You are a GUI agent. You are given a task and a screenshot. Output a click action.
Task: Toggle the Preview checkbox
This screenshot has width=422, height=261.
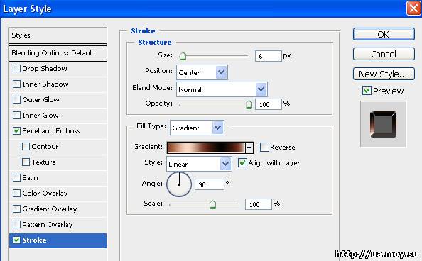(x=367, y=91)
